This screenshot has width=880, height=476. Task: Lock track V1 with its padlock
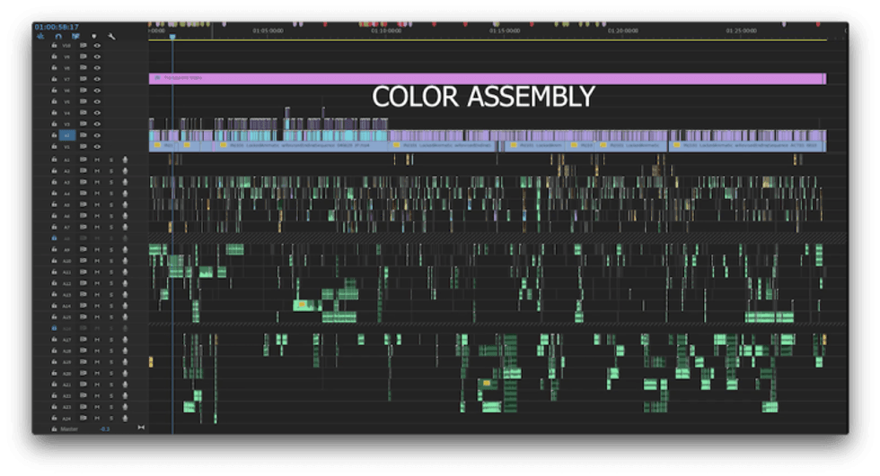point(54,146)
